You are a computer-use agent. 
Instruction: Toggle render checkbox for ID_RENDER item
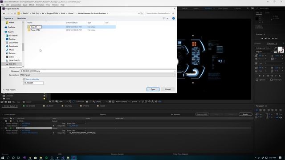coord(6,128)
